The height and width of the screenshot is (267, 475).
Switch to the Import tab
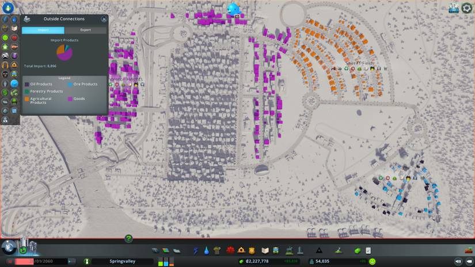(x=43, y=30)
